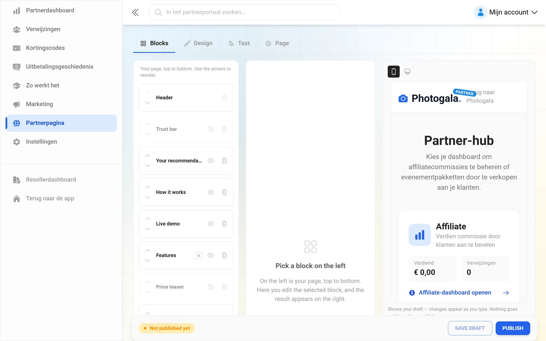Click the search magnifier icon
546x341 pixels.
point(158,13)
